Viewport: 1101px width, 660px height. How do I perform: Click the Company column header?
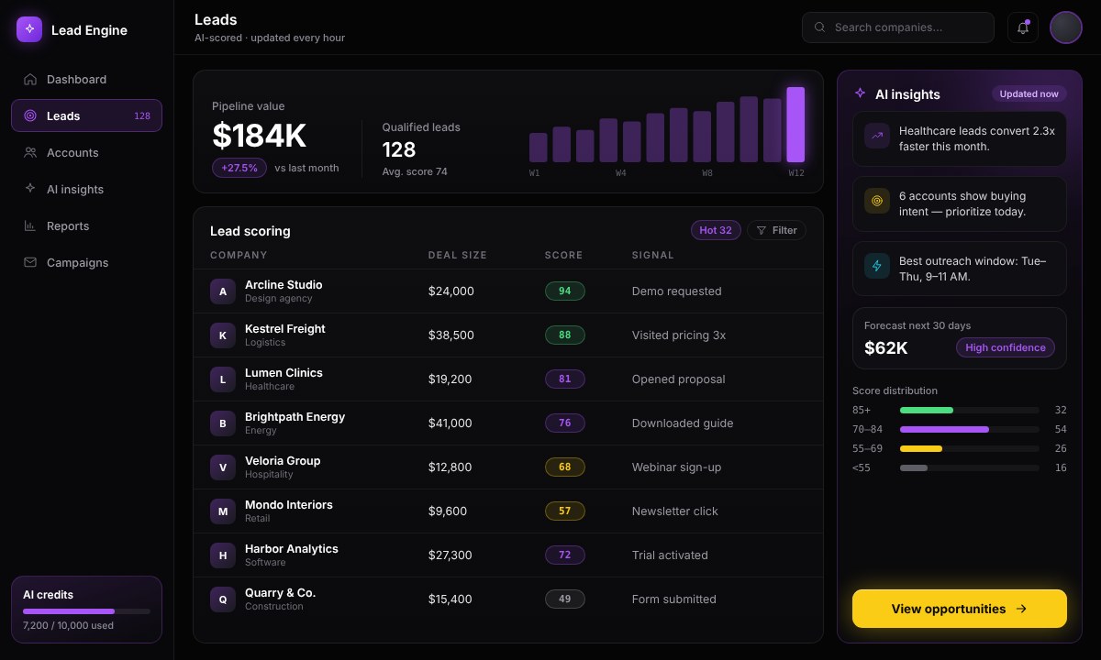[x=239, y=255]
